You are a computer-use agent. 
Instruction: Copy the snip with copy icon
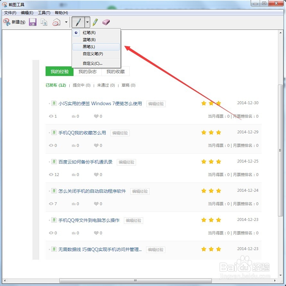pos(44,22)
